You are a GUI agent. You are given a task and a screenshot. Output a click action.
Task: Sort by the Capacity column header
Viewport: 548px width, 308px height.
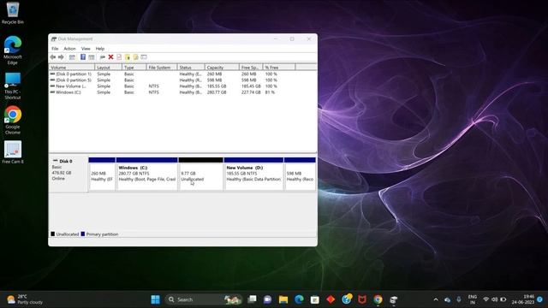[222, 67]
